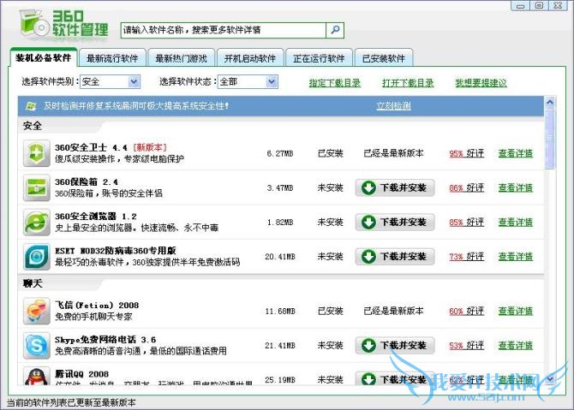This screenshot has width=574, height=410.
Task: Switch to 最新热门游戏 tab
Action: [181, 58]
